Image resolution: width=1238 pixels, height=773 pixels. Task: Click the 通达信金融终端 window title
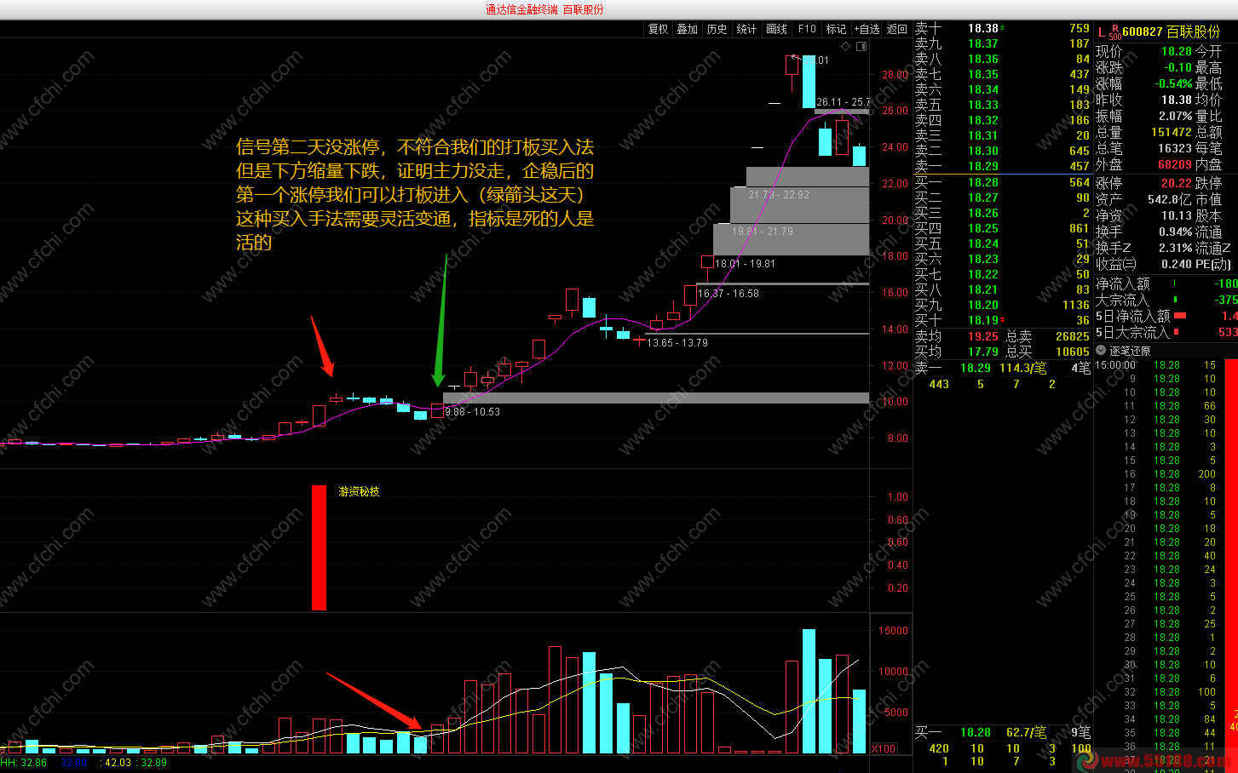coord(522,9)
